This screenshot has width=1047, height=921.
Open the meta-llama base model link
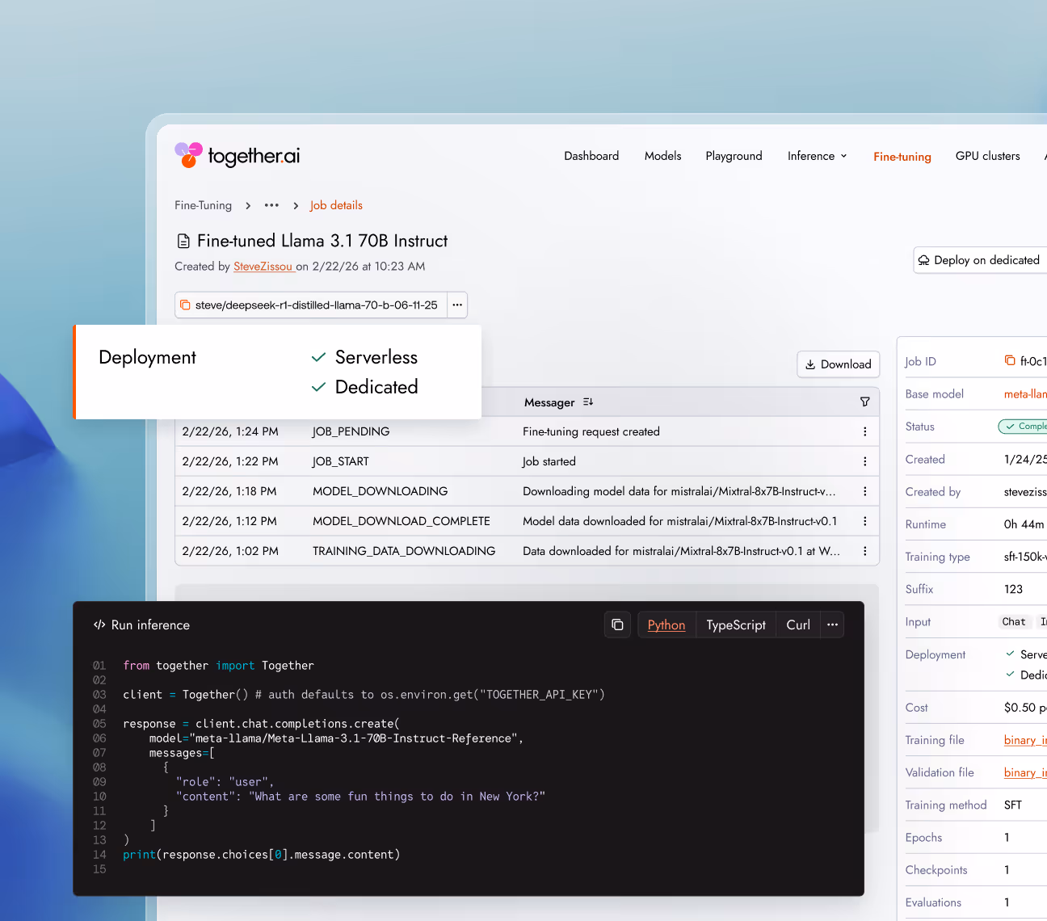click(x=1025, y=394)
